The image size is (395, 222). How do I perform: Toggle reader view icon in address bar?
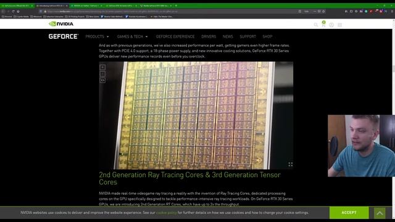300,11
